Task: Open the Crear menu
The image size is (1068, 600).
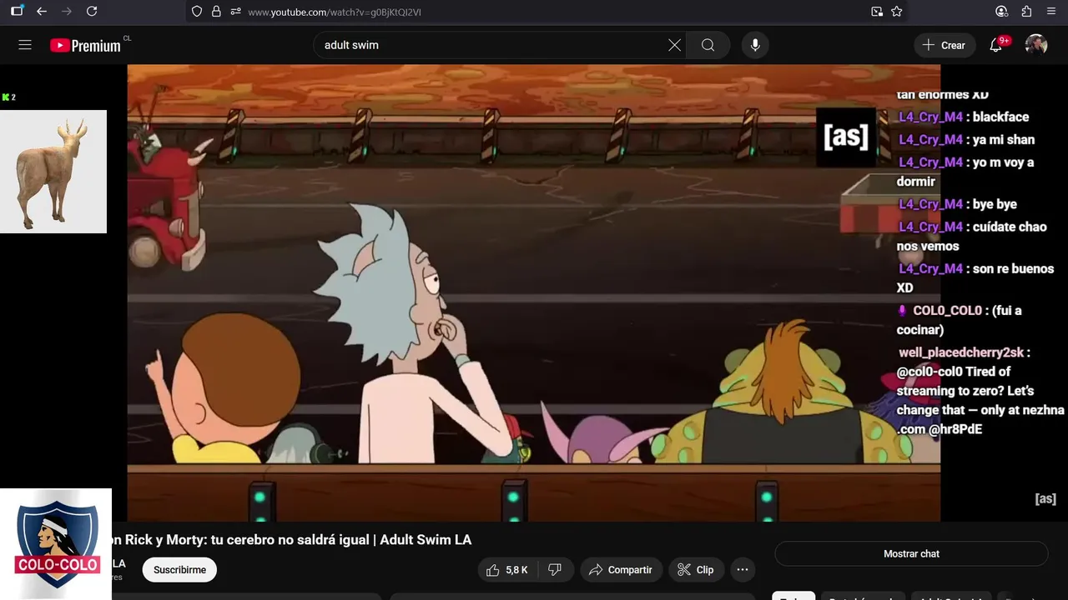Action: coord(945,45)
